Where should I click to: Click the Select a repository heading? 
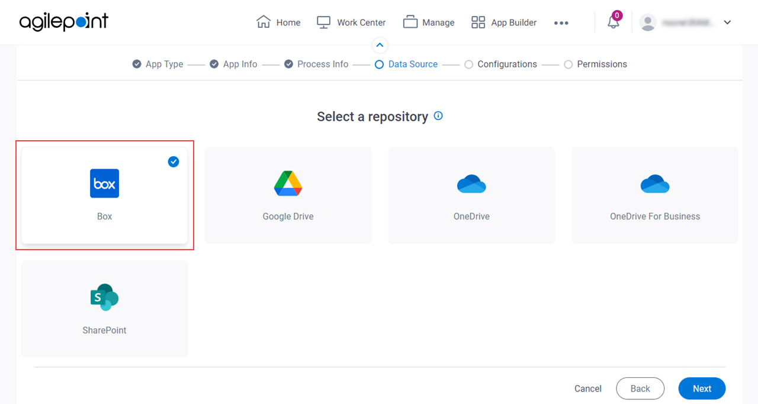pos(372,117)
